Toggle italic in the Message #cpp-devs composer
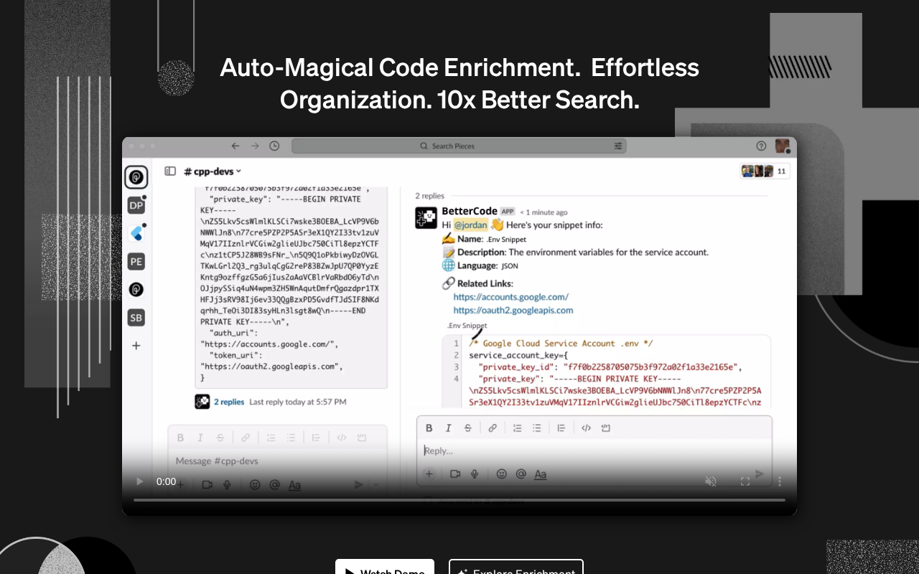Screen dimensions: 919x574 (x=200, y=437)
